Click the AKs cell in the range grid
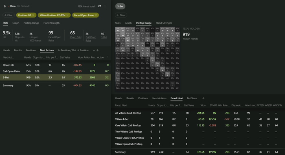The image size is (285, 155). point(123,29)
